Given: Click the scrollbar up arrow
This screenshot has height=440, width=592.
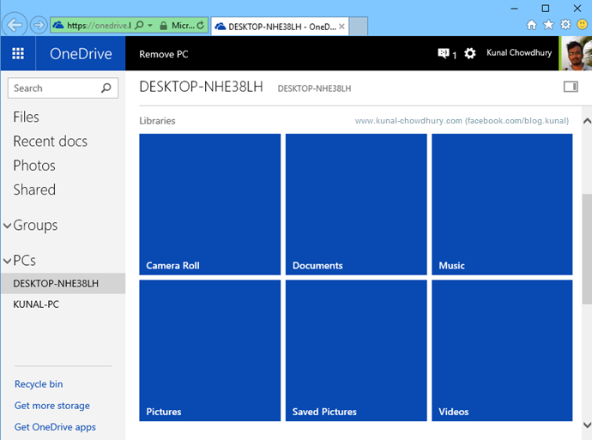Looking at the screenshot, I should 587,122.
